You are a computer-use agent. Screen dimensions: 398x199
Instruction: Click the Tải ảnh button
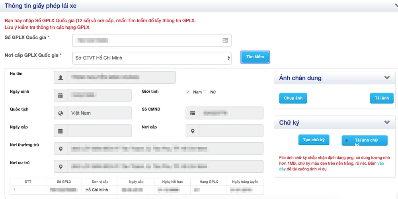[382, 98]
